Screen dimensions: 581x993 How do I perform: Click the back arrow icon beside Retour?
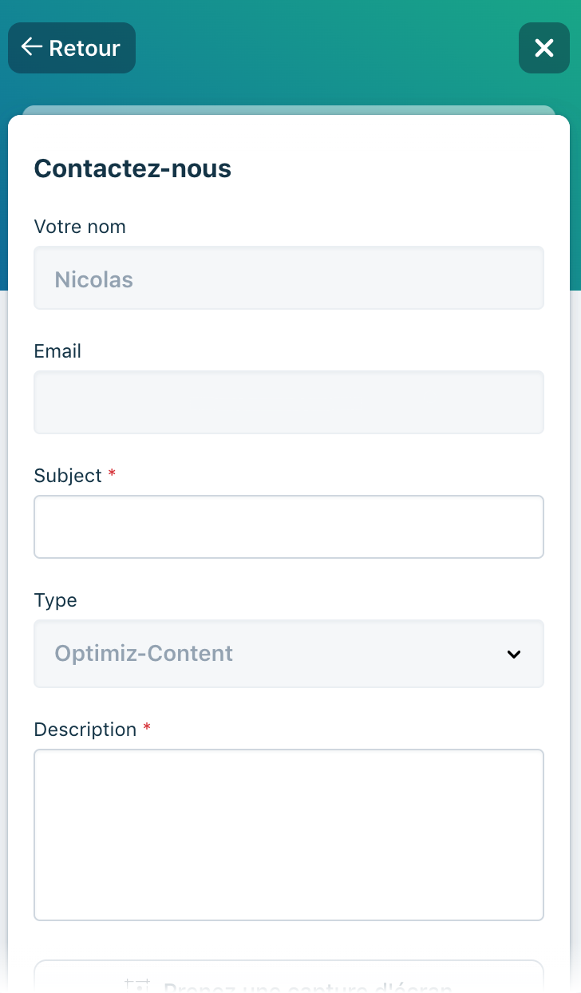pyautogui.click(x=31, y=47)
